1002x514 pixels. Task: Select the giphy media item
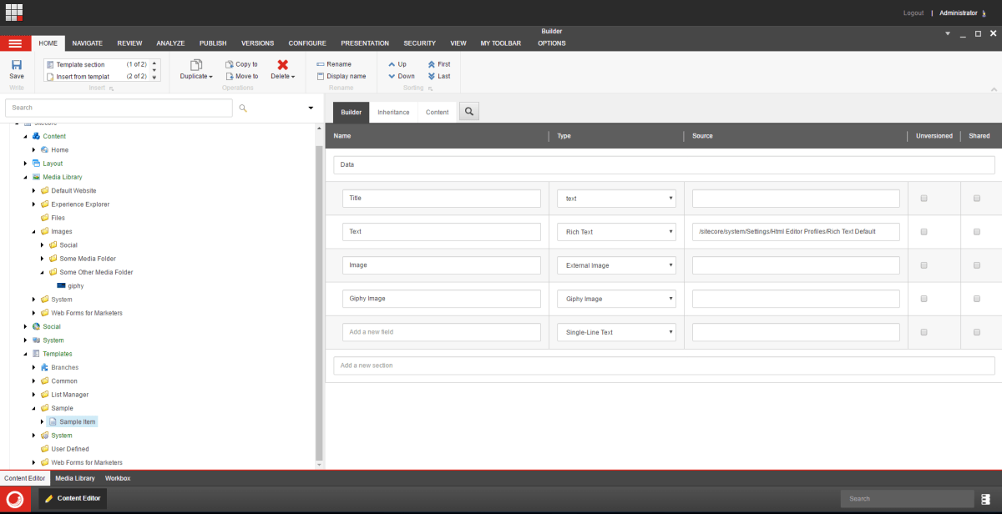(75, 285)
